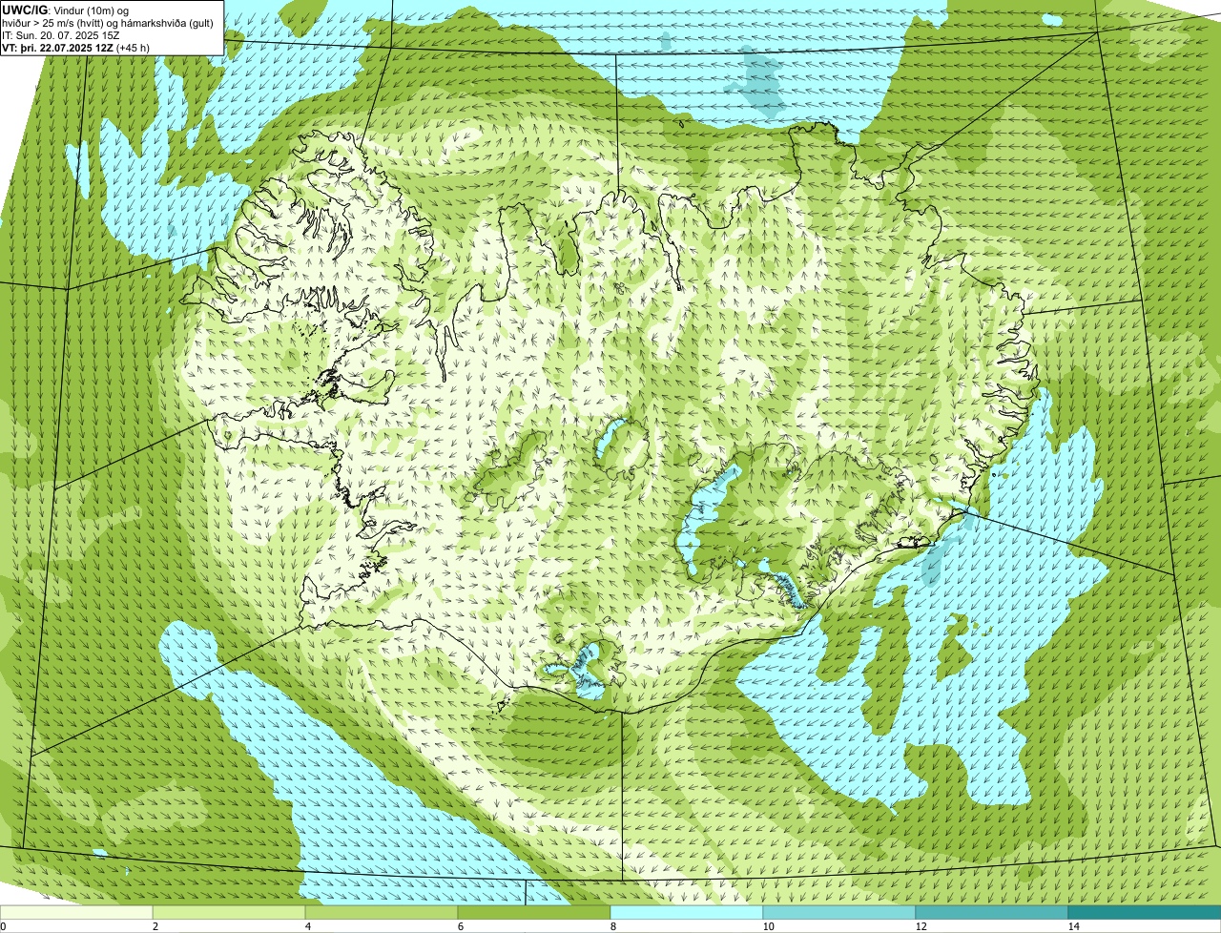Click the line 'hviður > 25 m/s (hvítt) og hámarkshviða (gult)'
The width and height of the screenshot is (1221, 933).
(x=108, y=22)
